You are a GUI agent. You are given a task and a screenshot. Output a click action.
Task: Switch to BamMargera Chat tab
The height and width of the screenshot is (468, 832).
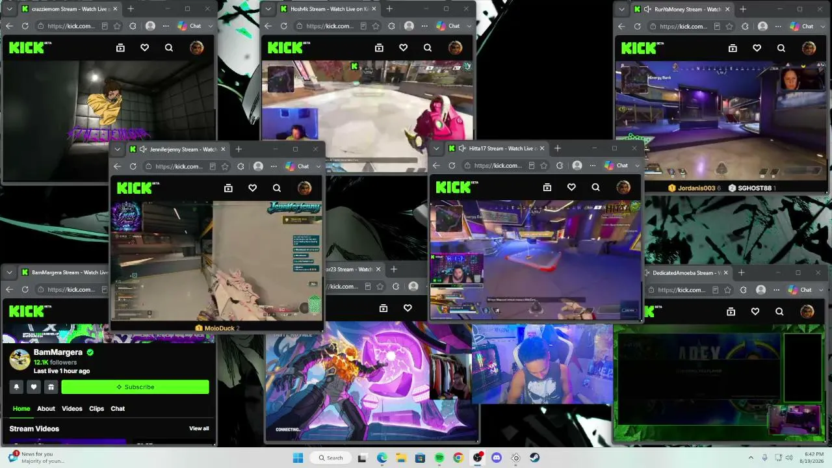[x=118, y=409]
